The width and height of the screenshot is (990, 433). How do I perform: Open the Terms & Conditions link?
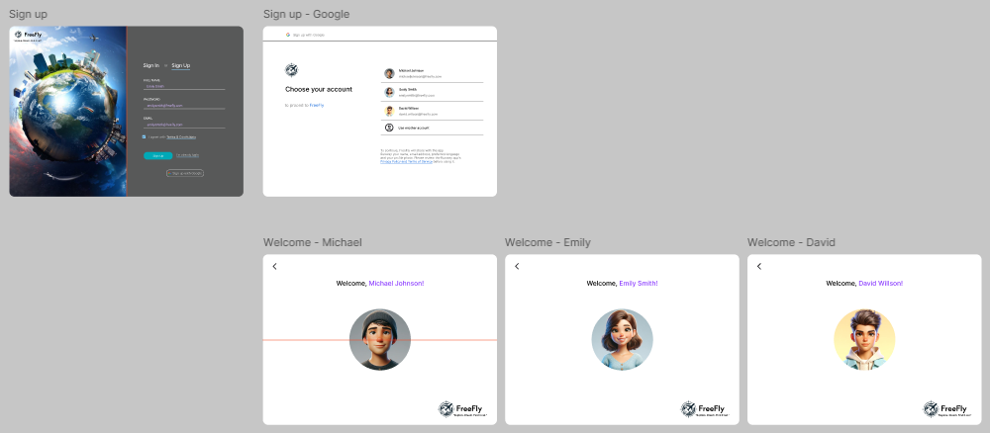(x=181, y=136)
